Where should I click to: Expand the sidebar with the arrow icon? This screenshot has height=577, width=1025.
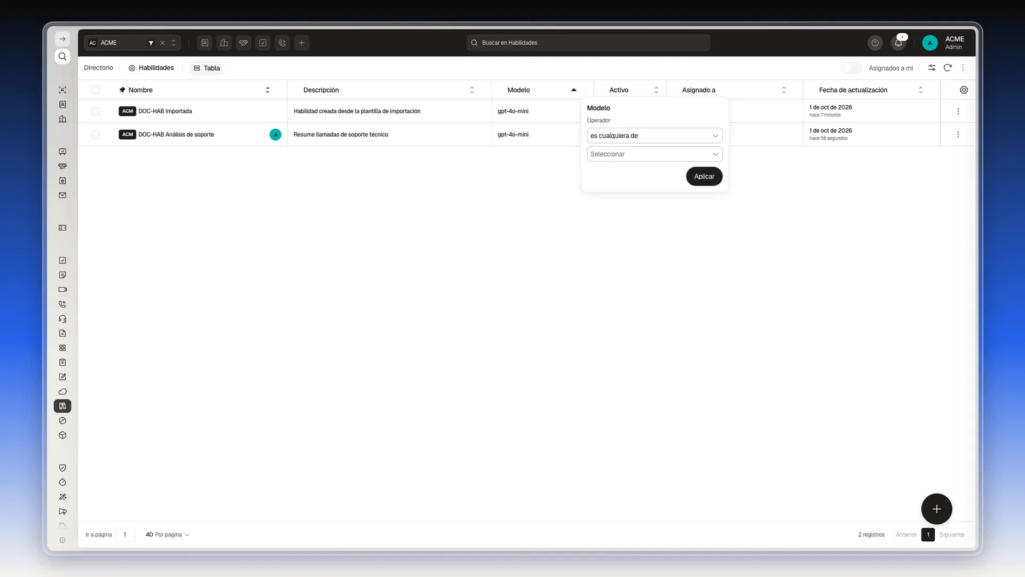[62, 39]
